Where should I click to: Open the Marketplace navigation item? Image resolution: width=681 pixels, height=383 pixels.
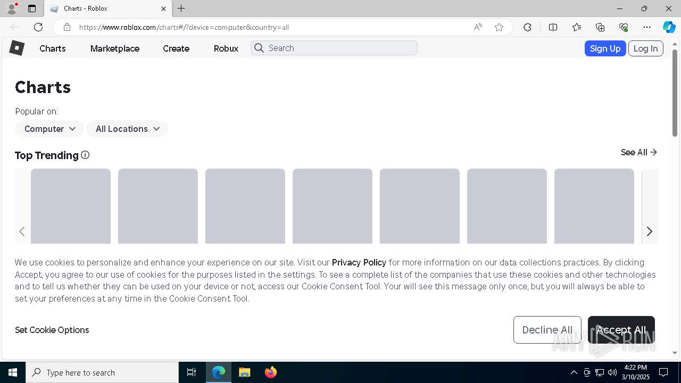click(x=115, y=48)
